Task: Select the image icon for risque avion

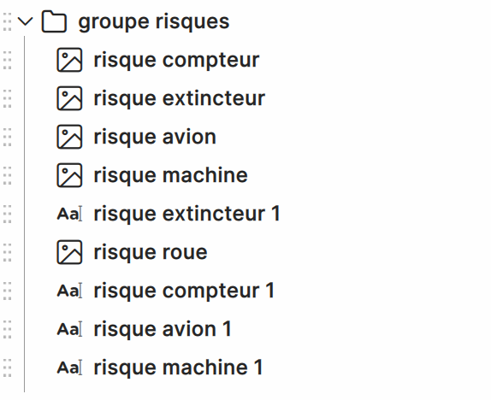Action: (69, 137)
